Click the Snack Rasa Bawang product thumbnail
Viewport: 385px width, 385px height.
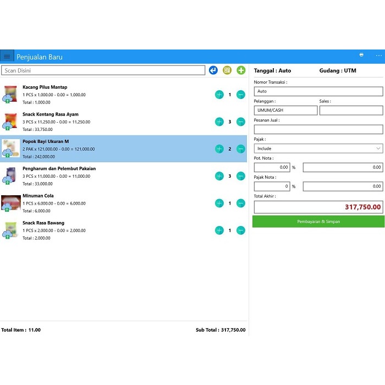click(10, 230)
